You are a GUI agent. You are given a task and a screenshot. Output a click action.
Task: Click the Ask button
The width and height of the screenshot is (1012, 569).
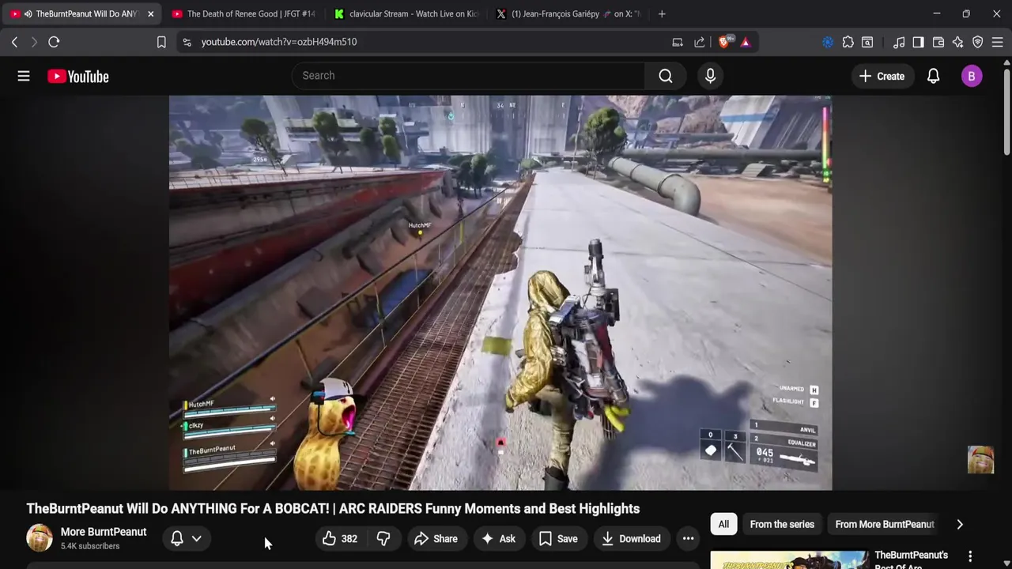(498, 538)
